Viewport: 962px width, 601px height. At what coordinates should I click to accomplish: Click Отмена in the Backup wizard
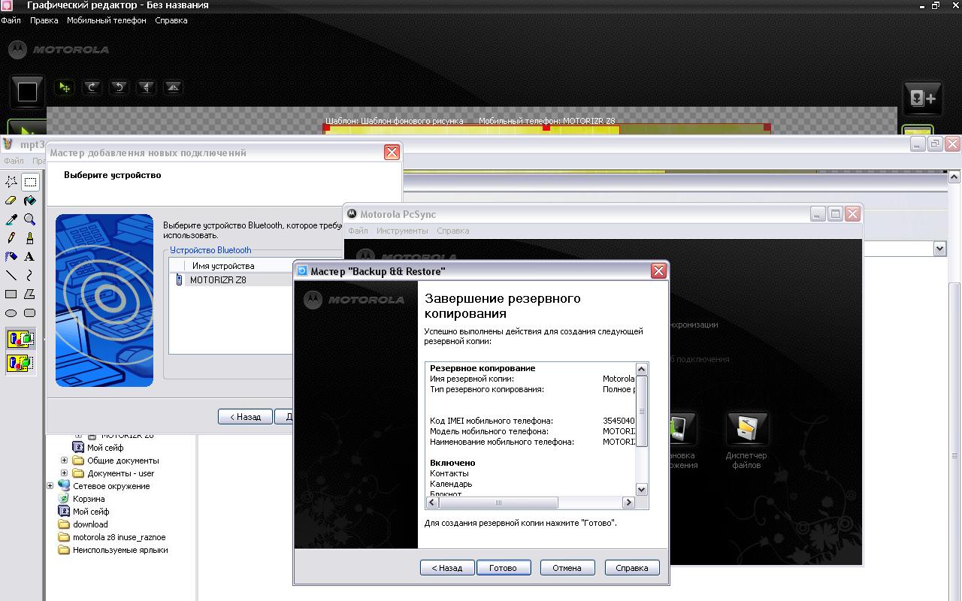pos(567,568)
